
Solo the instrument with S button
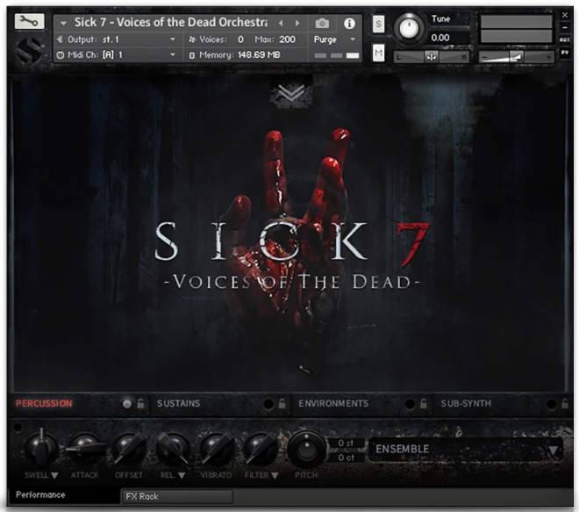tap(378, 24)
